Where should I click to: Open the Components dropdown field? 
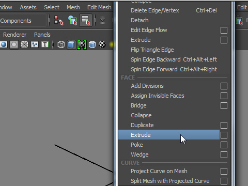[23, 21]
